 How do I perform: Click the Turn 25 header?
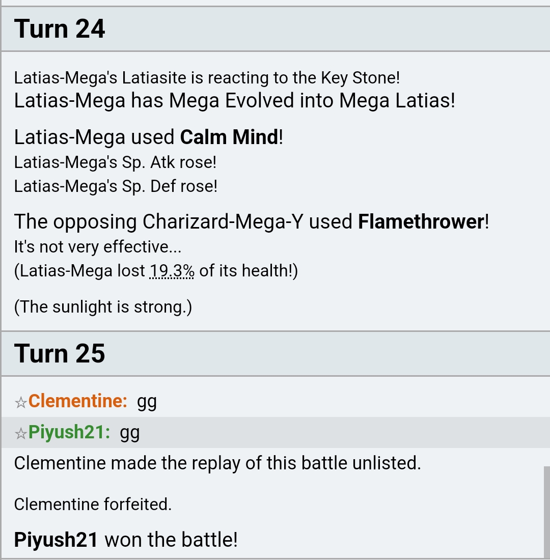pos(275,354)
